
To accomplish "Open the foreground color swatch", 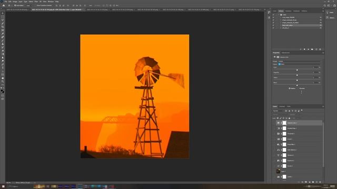I will click(x=2, y=91).
